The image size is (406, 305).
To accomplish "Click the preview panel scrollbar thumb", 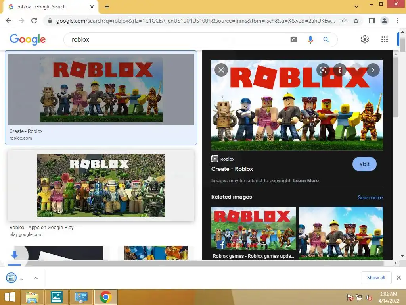I will pos(396,87).
